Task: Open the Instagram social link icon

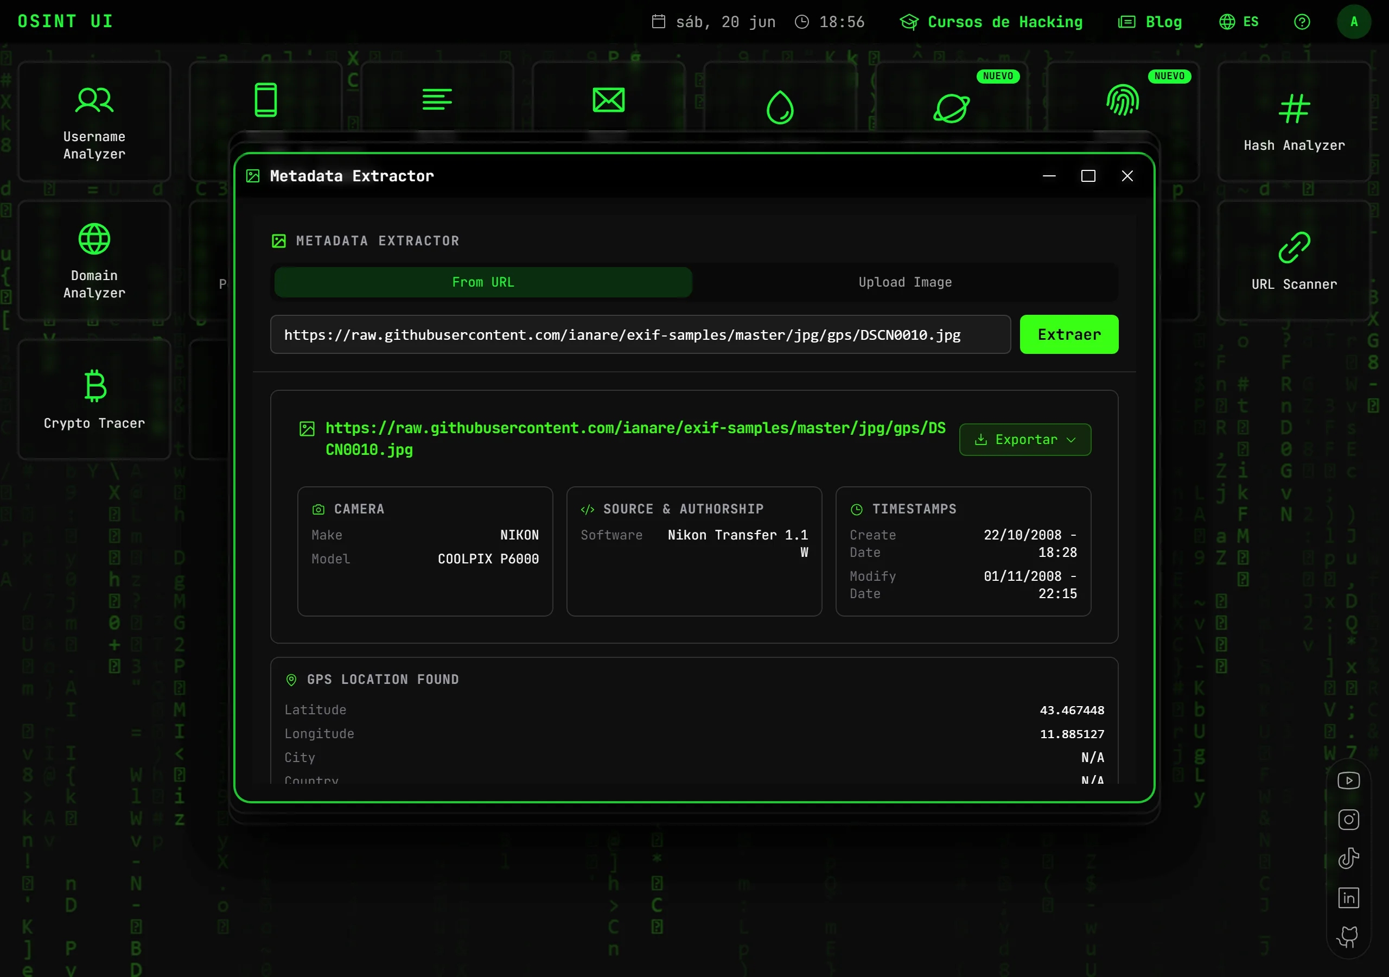Action: (1348, 820)
